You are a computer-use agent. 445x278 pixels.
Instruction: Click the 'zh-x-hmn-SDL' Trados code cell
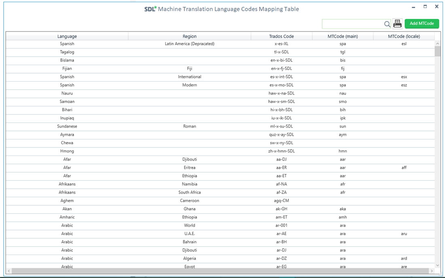pos(282,151)
